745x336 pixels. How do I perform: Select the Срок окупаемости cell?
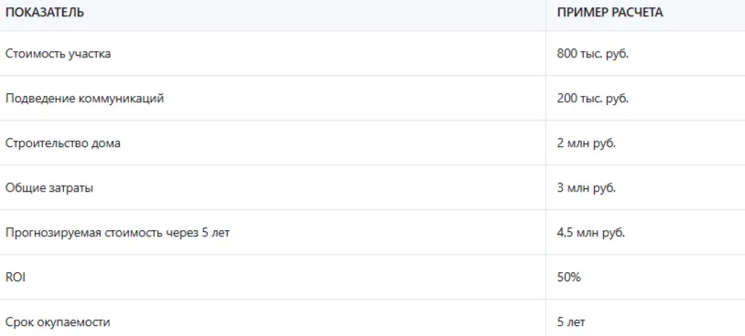[58, 322]
